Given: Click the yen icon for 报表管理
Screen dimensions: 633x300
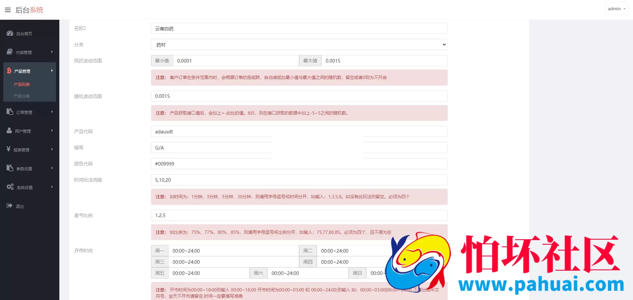Looking at the screenshot, I should point(9,149).
